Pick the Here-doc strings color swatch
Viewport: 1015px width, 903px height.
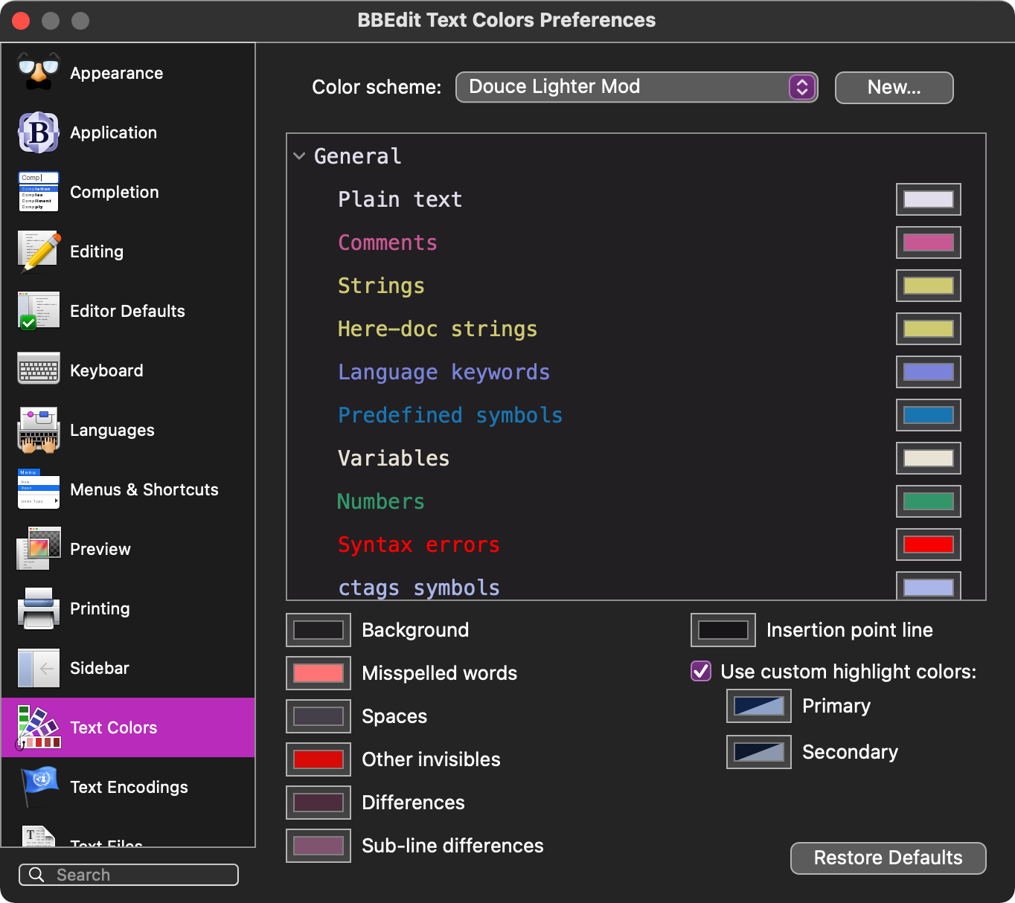click(928, 329)
